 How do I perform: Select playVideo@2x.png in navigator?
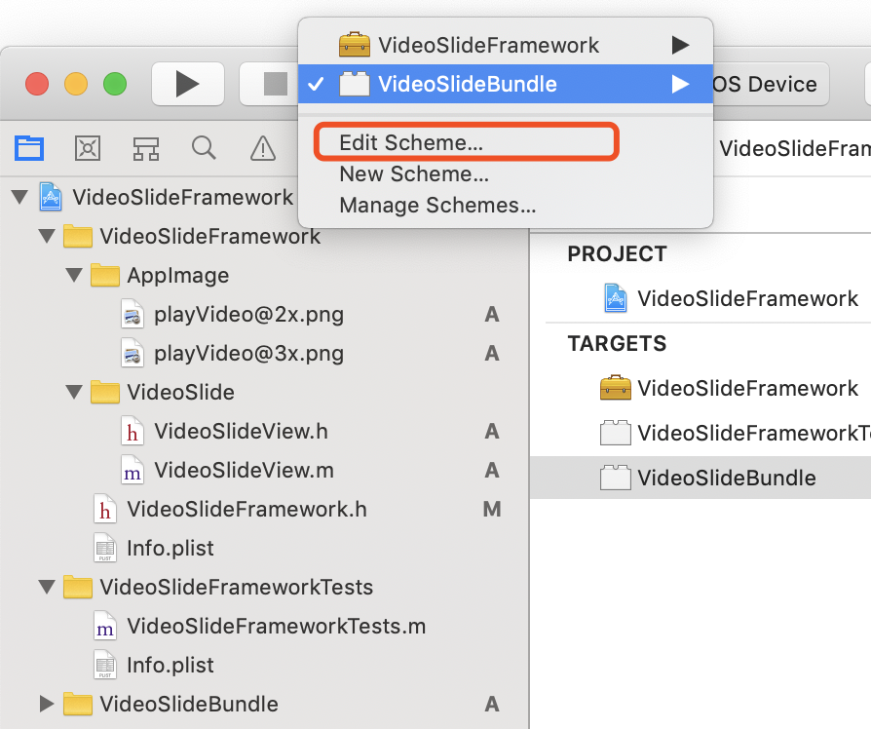(x=248, y=315)
